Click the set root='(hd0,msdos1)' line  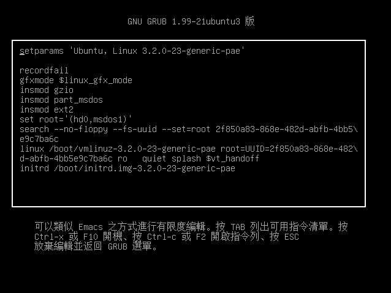(x=76, y=119)
